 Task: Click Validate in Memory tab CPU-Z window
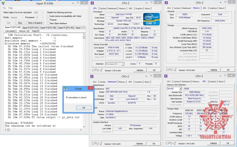point(214,70)
